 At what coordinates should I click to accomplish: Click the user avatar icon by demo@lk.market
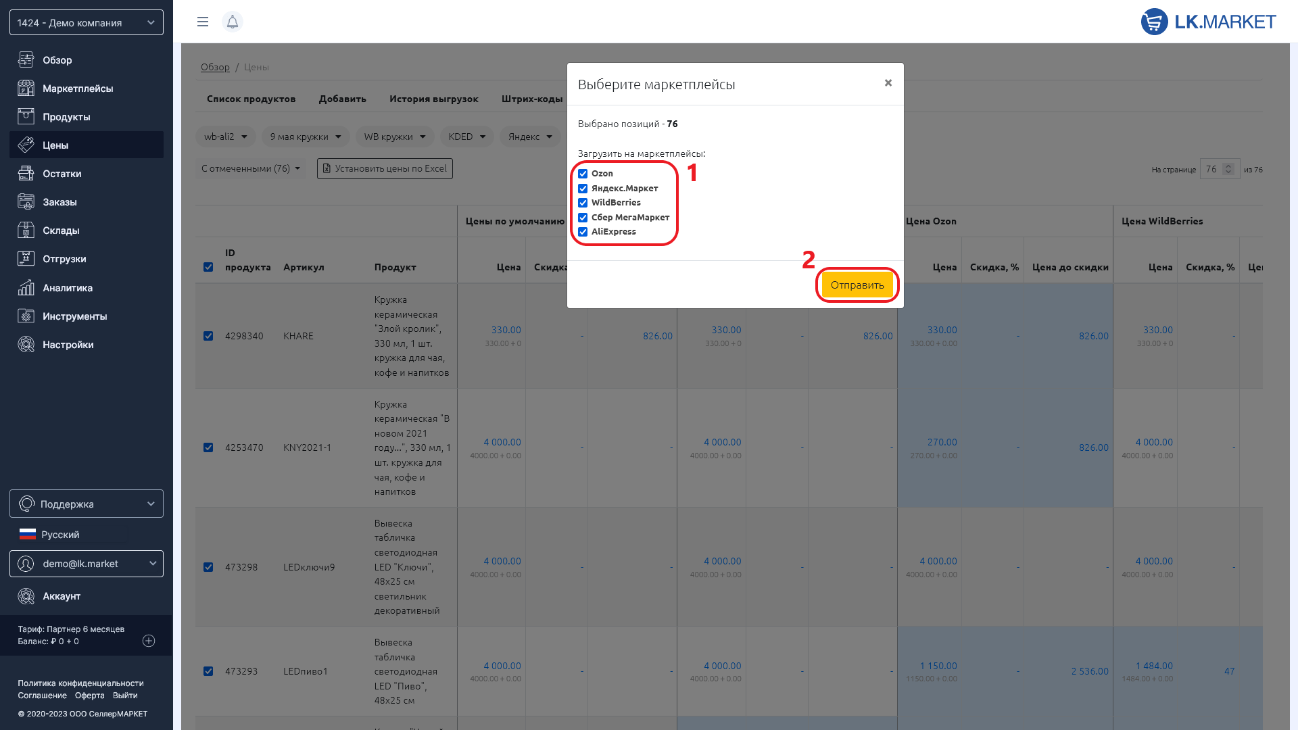click(26, 564)
